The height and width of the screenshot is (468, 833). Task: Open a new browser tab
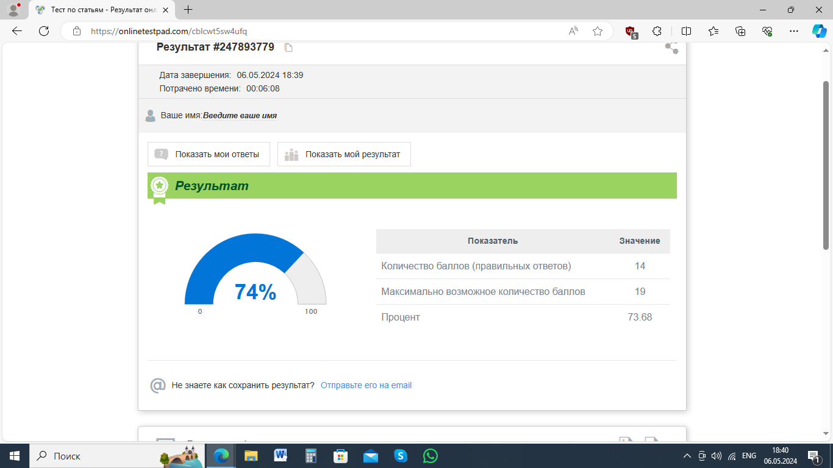(188, 10)
